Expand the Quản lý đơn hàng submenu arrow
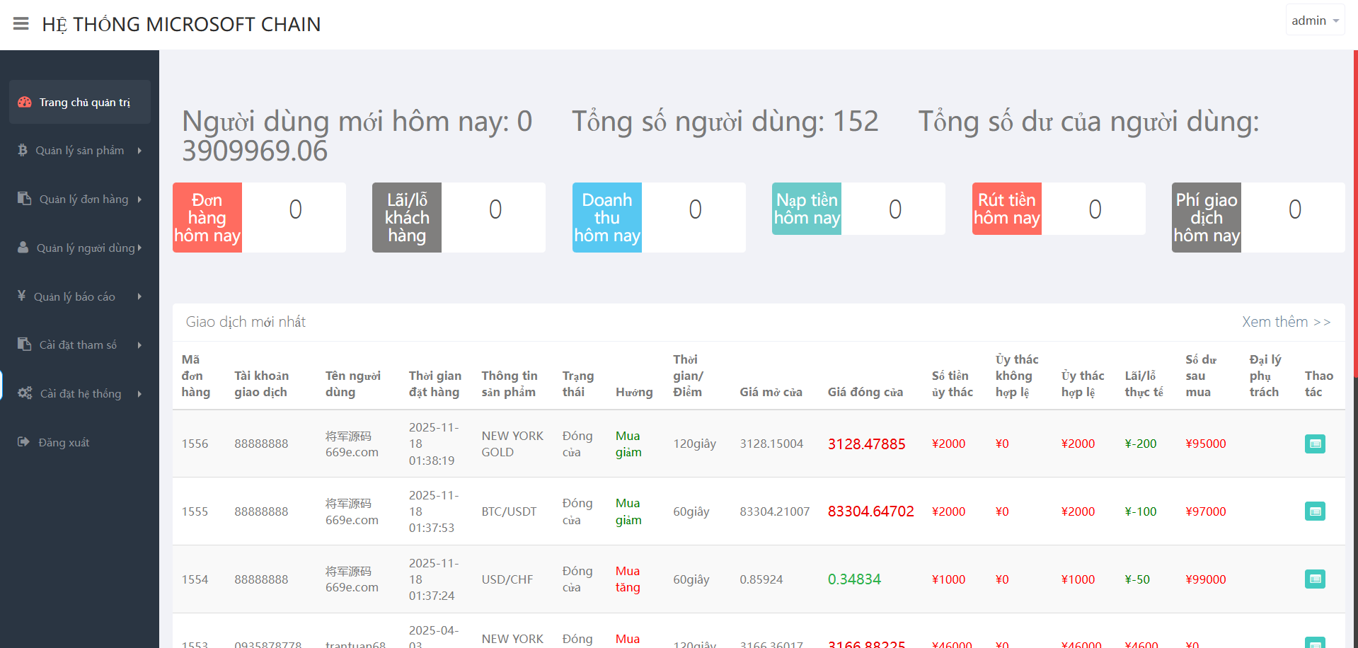Viewport: 1358px width, 648px height. coord(139,199)
